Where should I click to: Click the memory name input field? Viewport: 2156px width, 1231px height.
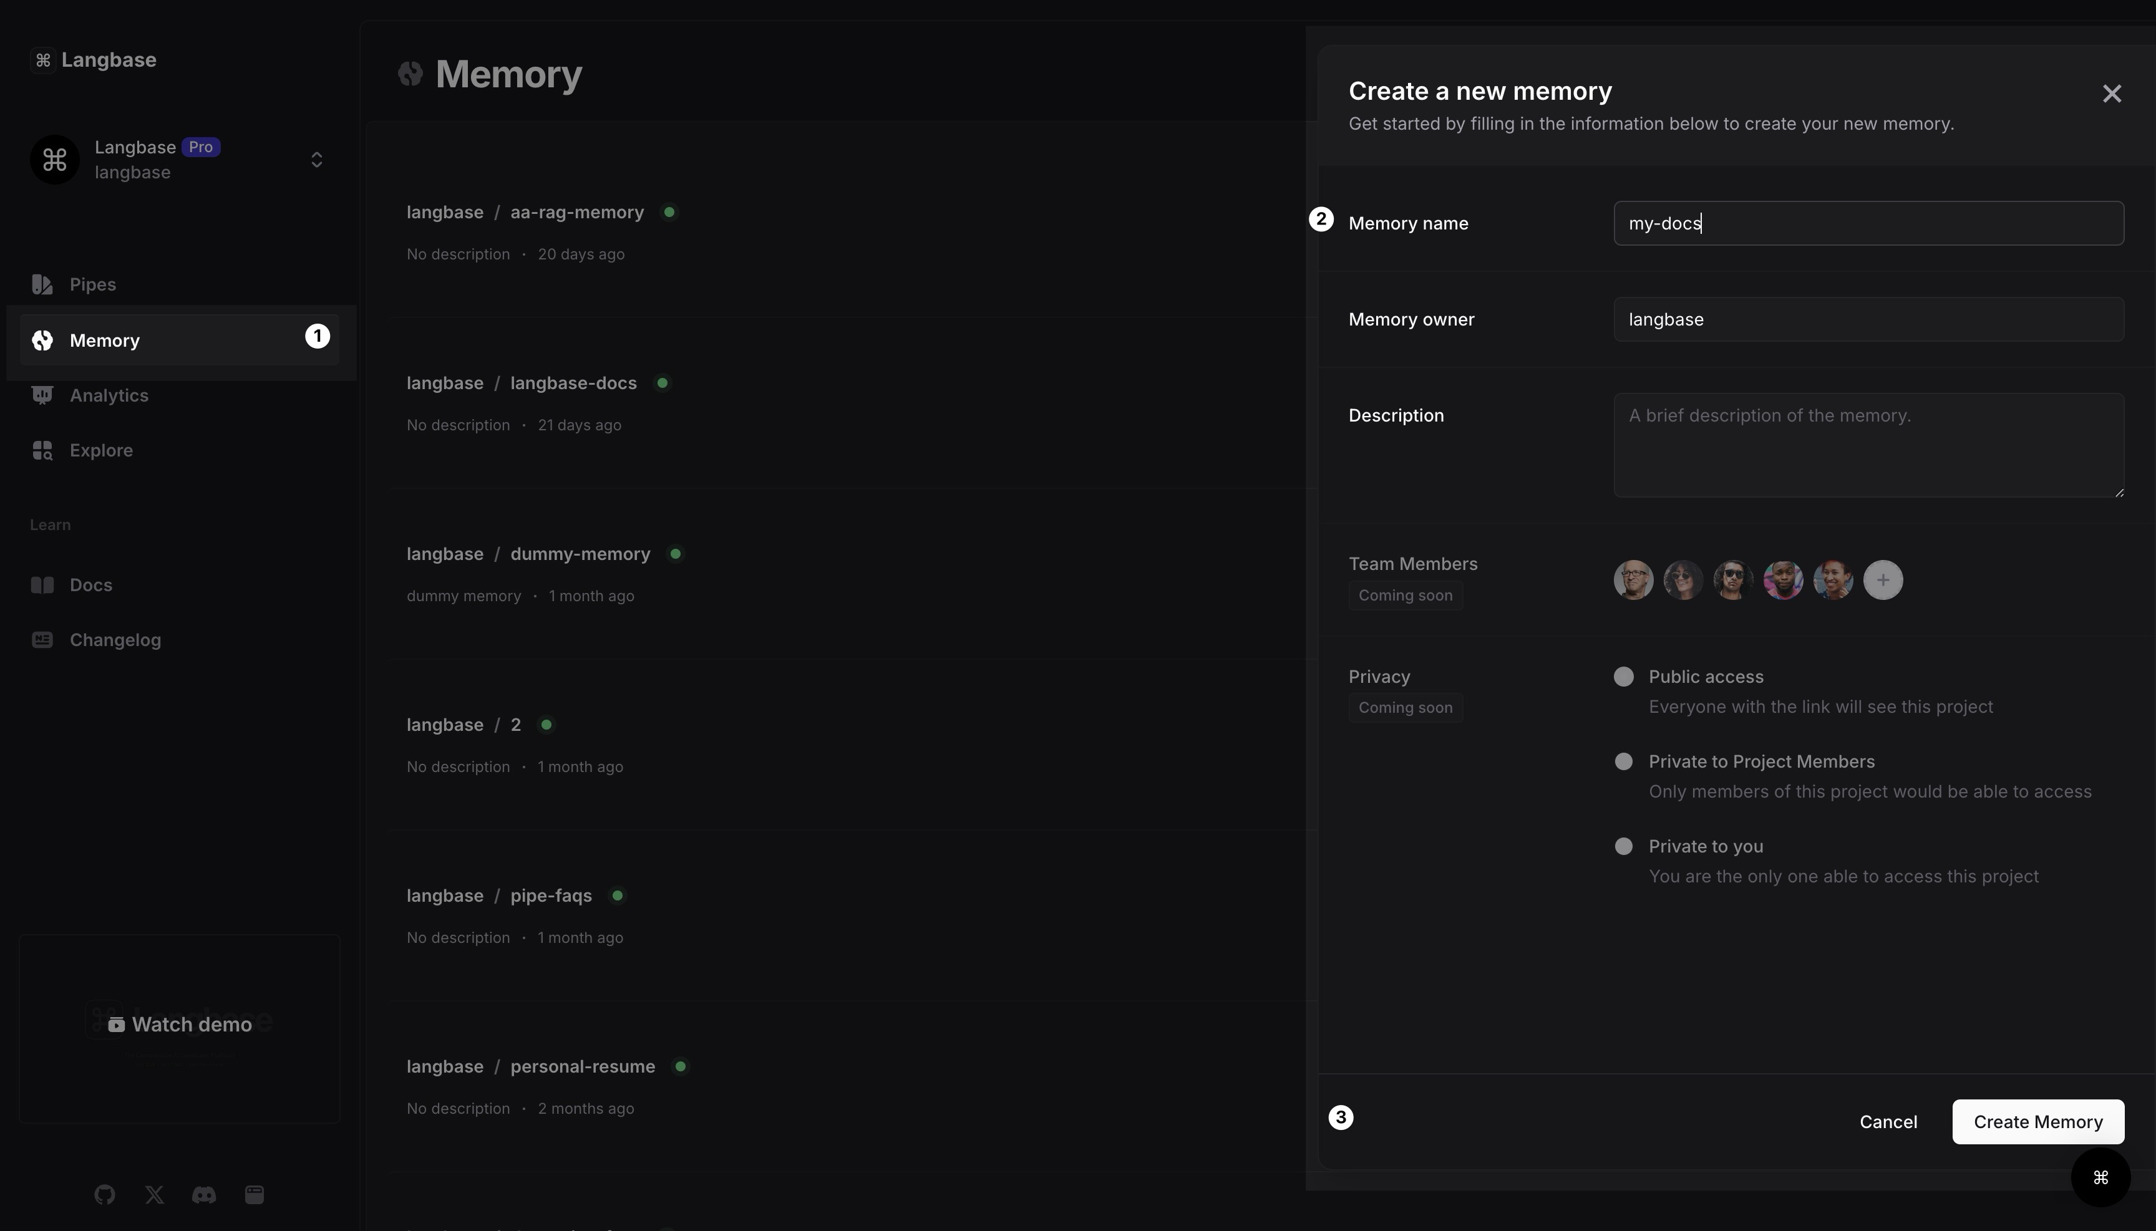1869,223
